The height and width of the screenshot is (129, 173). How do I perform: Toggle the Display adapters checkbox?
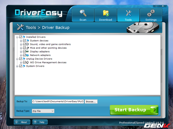click(x=24, y=51)
